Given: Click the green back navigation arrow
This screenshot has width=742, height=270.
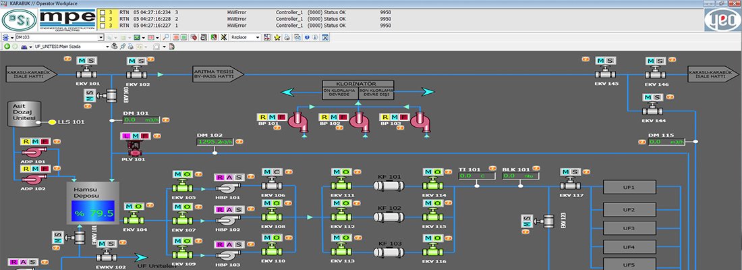Looking at the screenshot, I should pyautogui.click(x=7, y=46).
